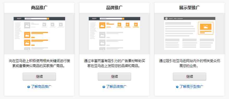Select 继续 under 展示型推广

tap(190, 76)
